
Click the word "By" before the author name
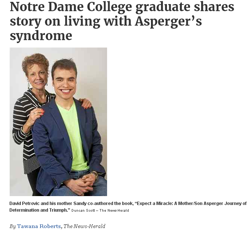(13, 226)
